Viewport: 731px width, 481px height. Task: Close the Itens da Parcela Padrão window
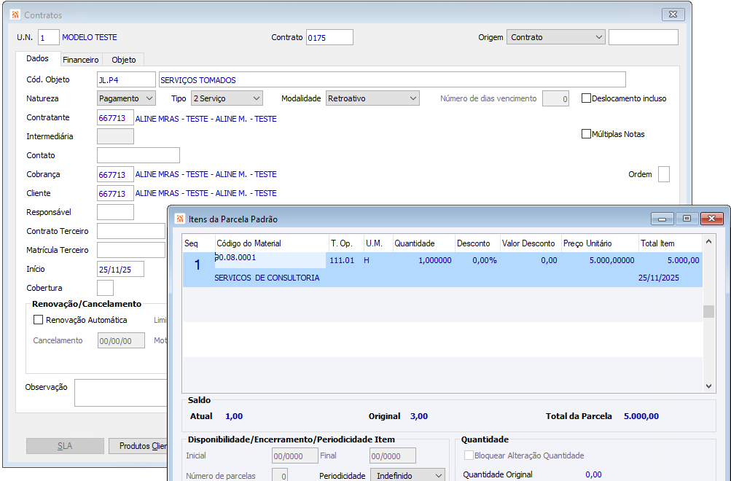711,219
